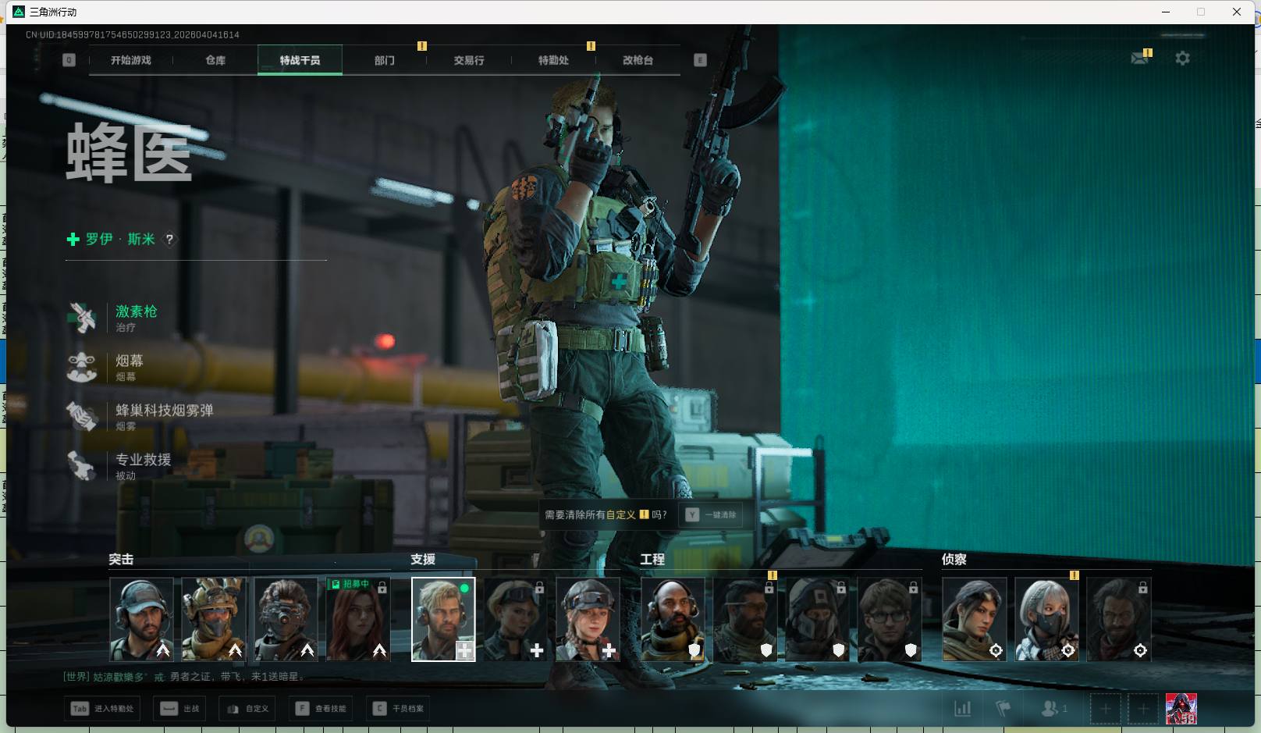
Task: Switch to the 仓库 tab
Action: 215,60
